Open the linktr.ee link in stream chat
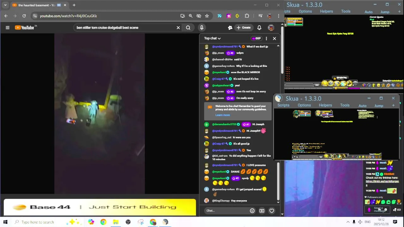The height and width of the screenshot is (227, 404). click(382, 182)
